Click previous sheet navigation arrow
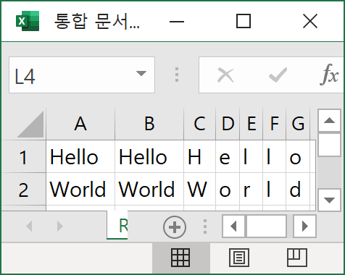Image resolution: width=345 pixels, height=275 pixels. (29, 227)
